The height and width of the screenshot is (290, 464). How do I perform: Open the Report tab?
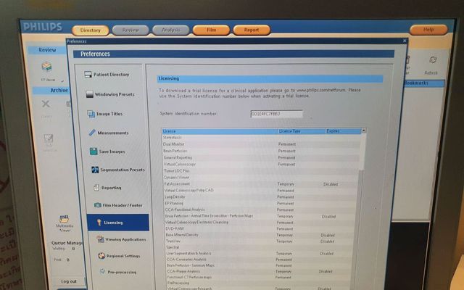(x=252, y=30)
